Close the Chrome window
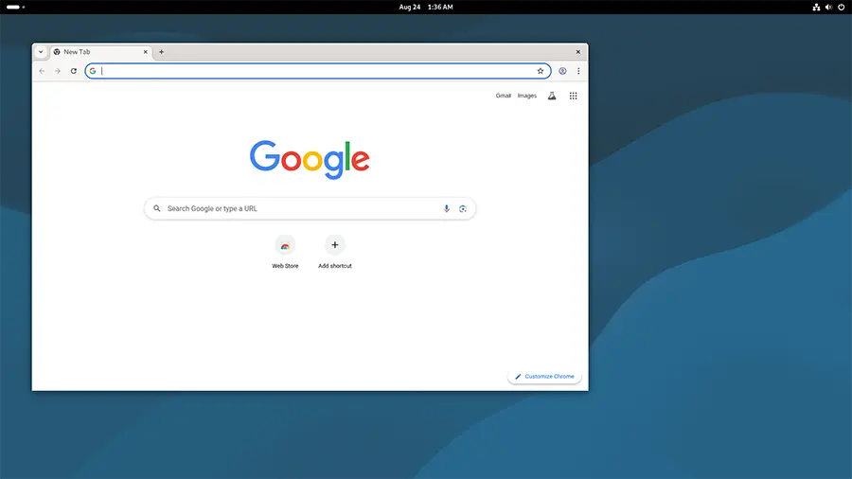 pyautogui.click(x=578, y=52)
